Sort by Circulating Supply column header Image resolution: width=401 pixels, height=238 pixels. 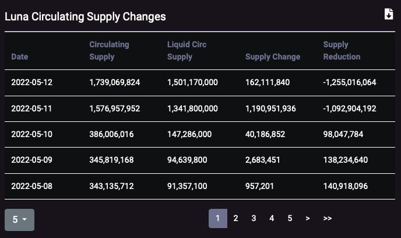(x=109, y=50)
